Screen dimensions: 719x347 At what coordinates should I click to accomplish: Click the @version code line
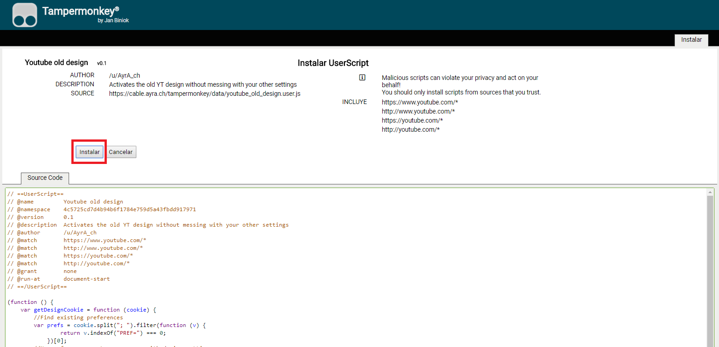point(40,217)
